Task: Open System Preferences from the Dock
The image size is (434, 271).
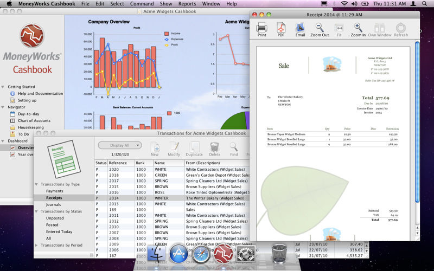Action: (x=246, y=254)
